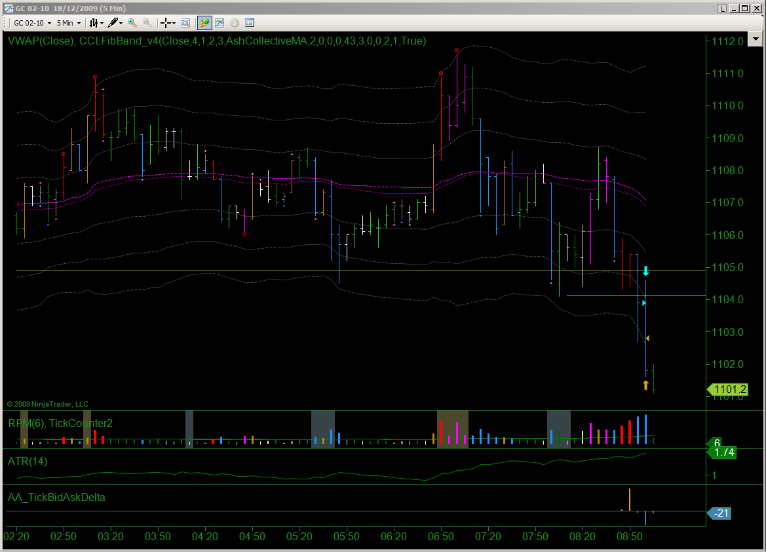
Task: Click the 6 RPM value marker
Action: point(715,443)
